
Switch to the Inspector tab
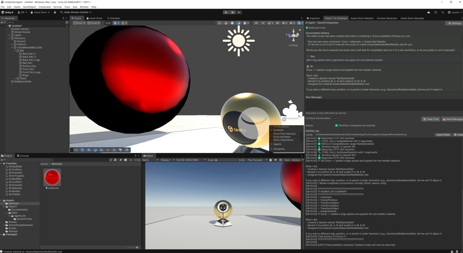point(313,18)
